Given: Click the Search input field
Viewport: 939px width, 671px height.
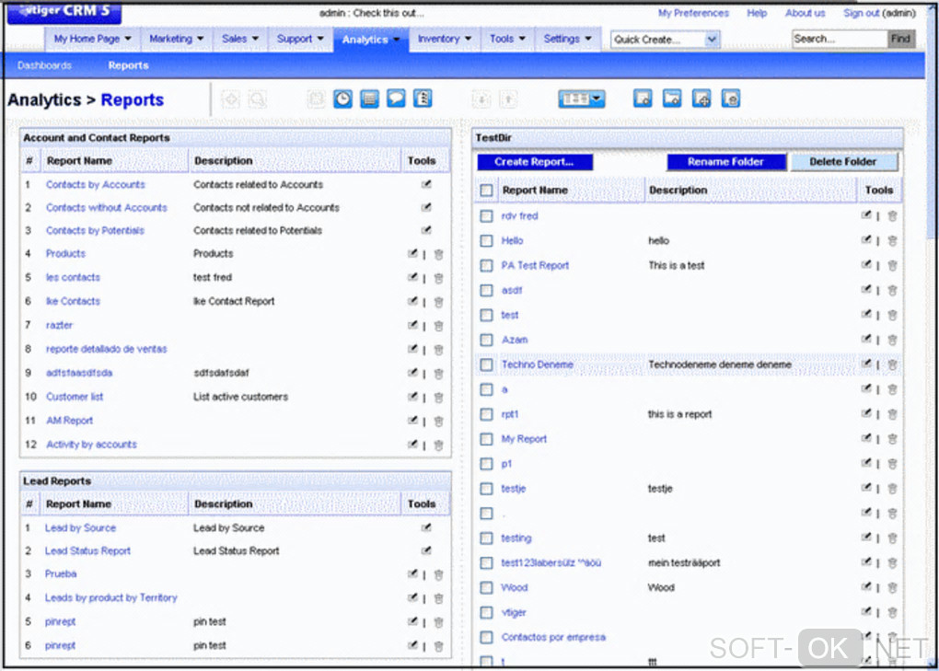Looking at the screenshot, I should 839,39.
